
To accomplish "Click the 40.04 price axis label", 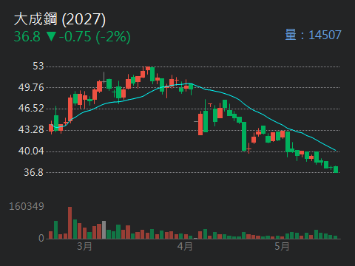I will click(x=31, y=151).
